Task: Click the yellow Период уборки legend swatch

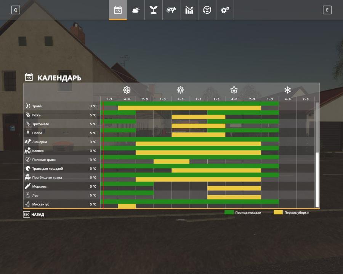Action: pyautogui.click(x=278, y=212)
